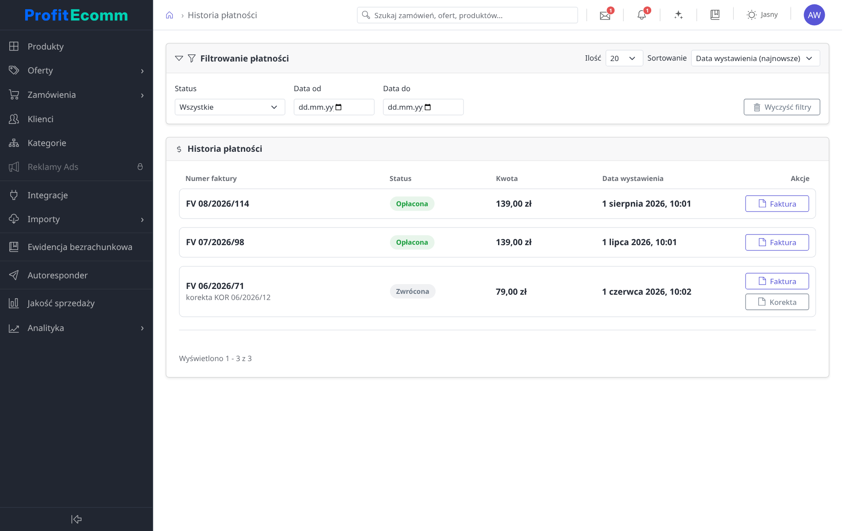
Task: Collapse the Filtrowanie płatności panel triangle
Action: coord(179,58)
